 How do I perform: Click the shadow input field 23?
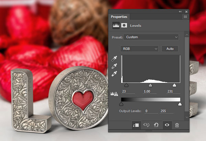pos(128,91)
